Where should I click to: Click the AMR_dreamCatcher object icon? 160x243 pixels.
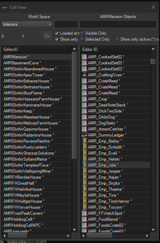pyautogui.click(x=84, y=129)
